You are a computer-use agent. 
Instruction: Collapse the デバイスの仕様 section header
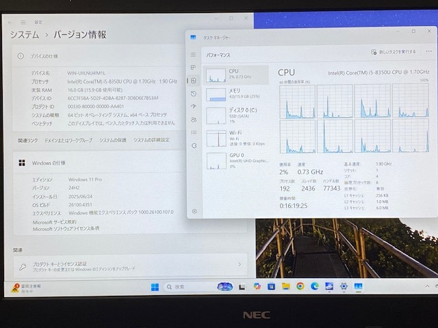pyautogui.click(x=98, y=56)
